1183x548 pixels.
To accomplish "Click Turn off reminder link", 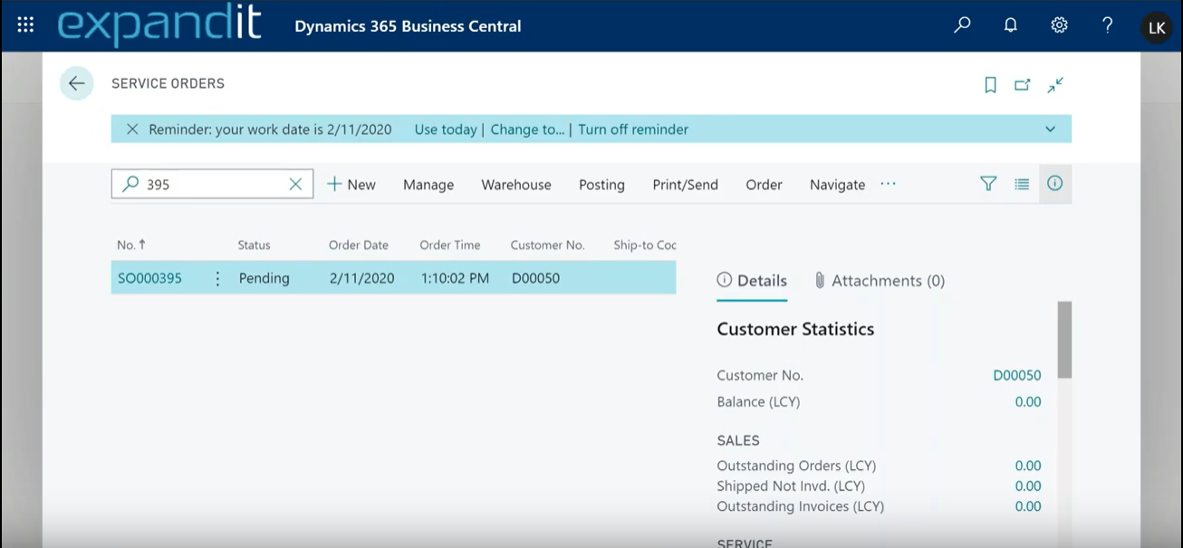I will point(633,130).
